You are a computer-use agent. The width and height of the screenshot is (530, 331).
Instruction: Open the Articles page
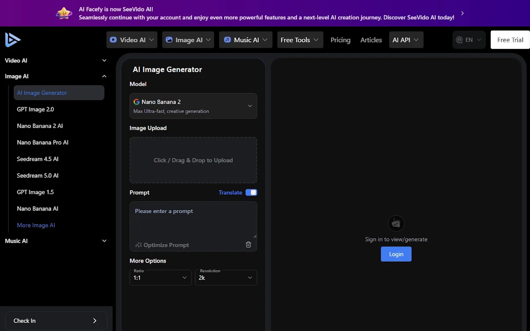[x=371, y=40]
